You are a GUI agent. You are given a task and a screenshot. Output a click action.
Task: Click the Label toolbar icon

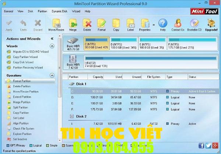point(130,24)
